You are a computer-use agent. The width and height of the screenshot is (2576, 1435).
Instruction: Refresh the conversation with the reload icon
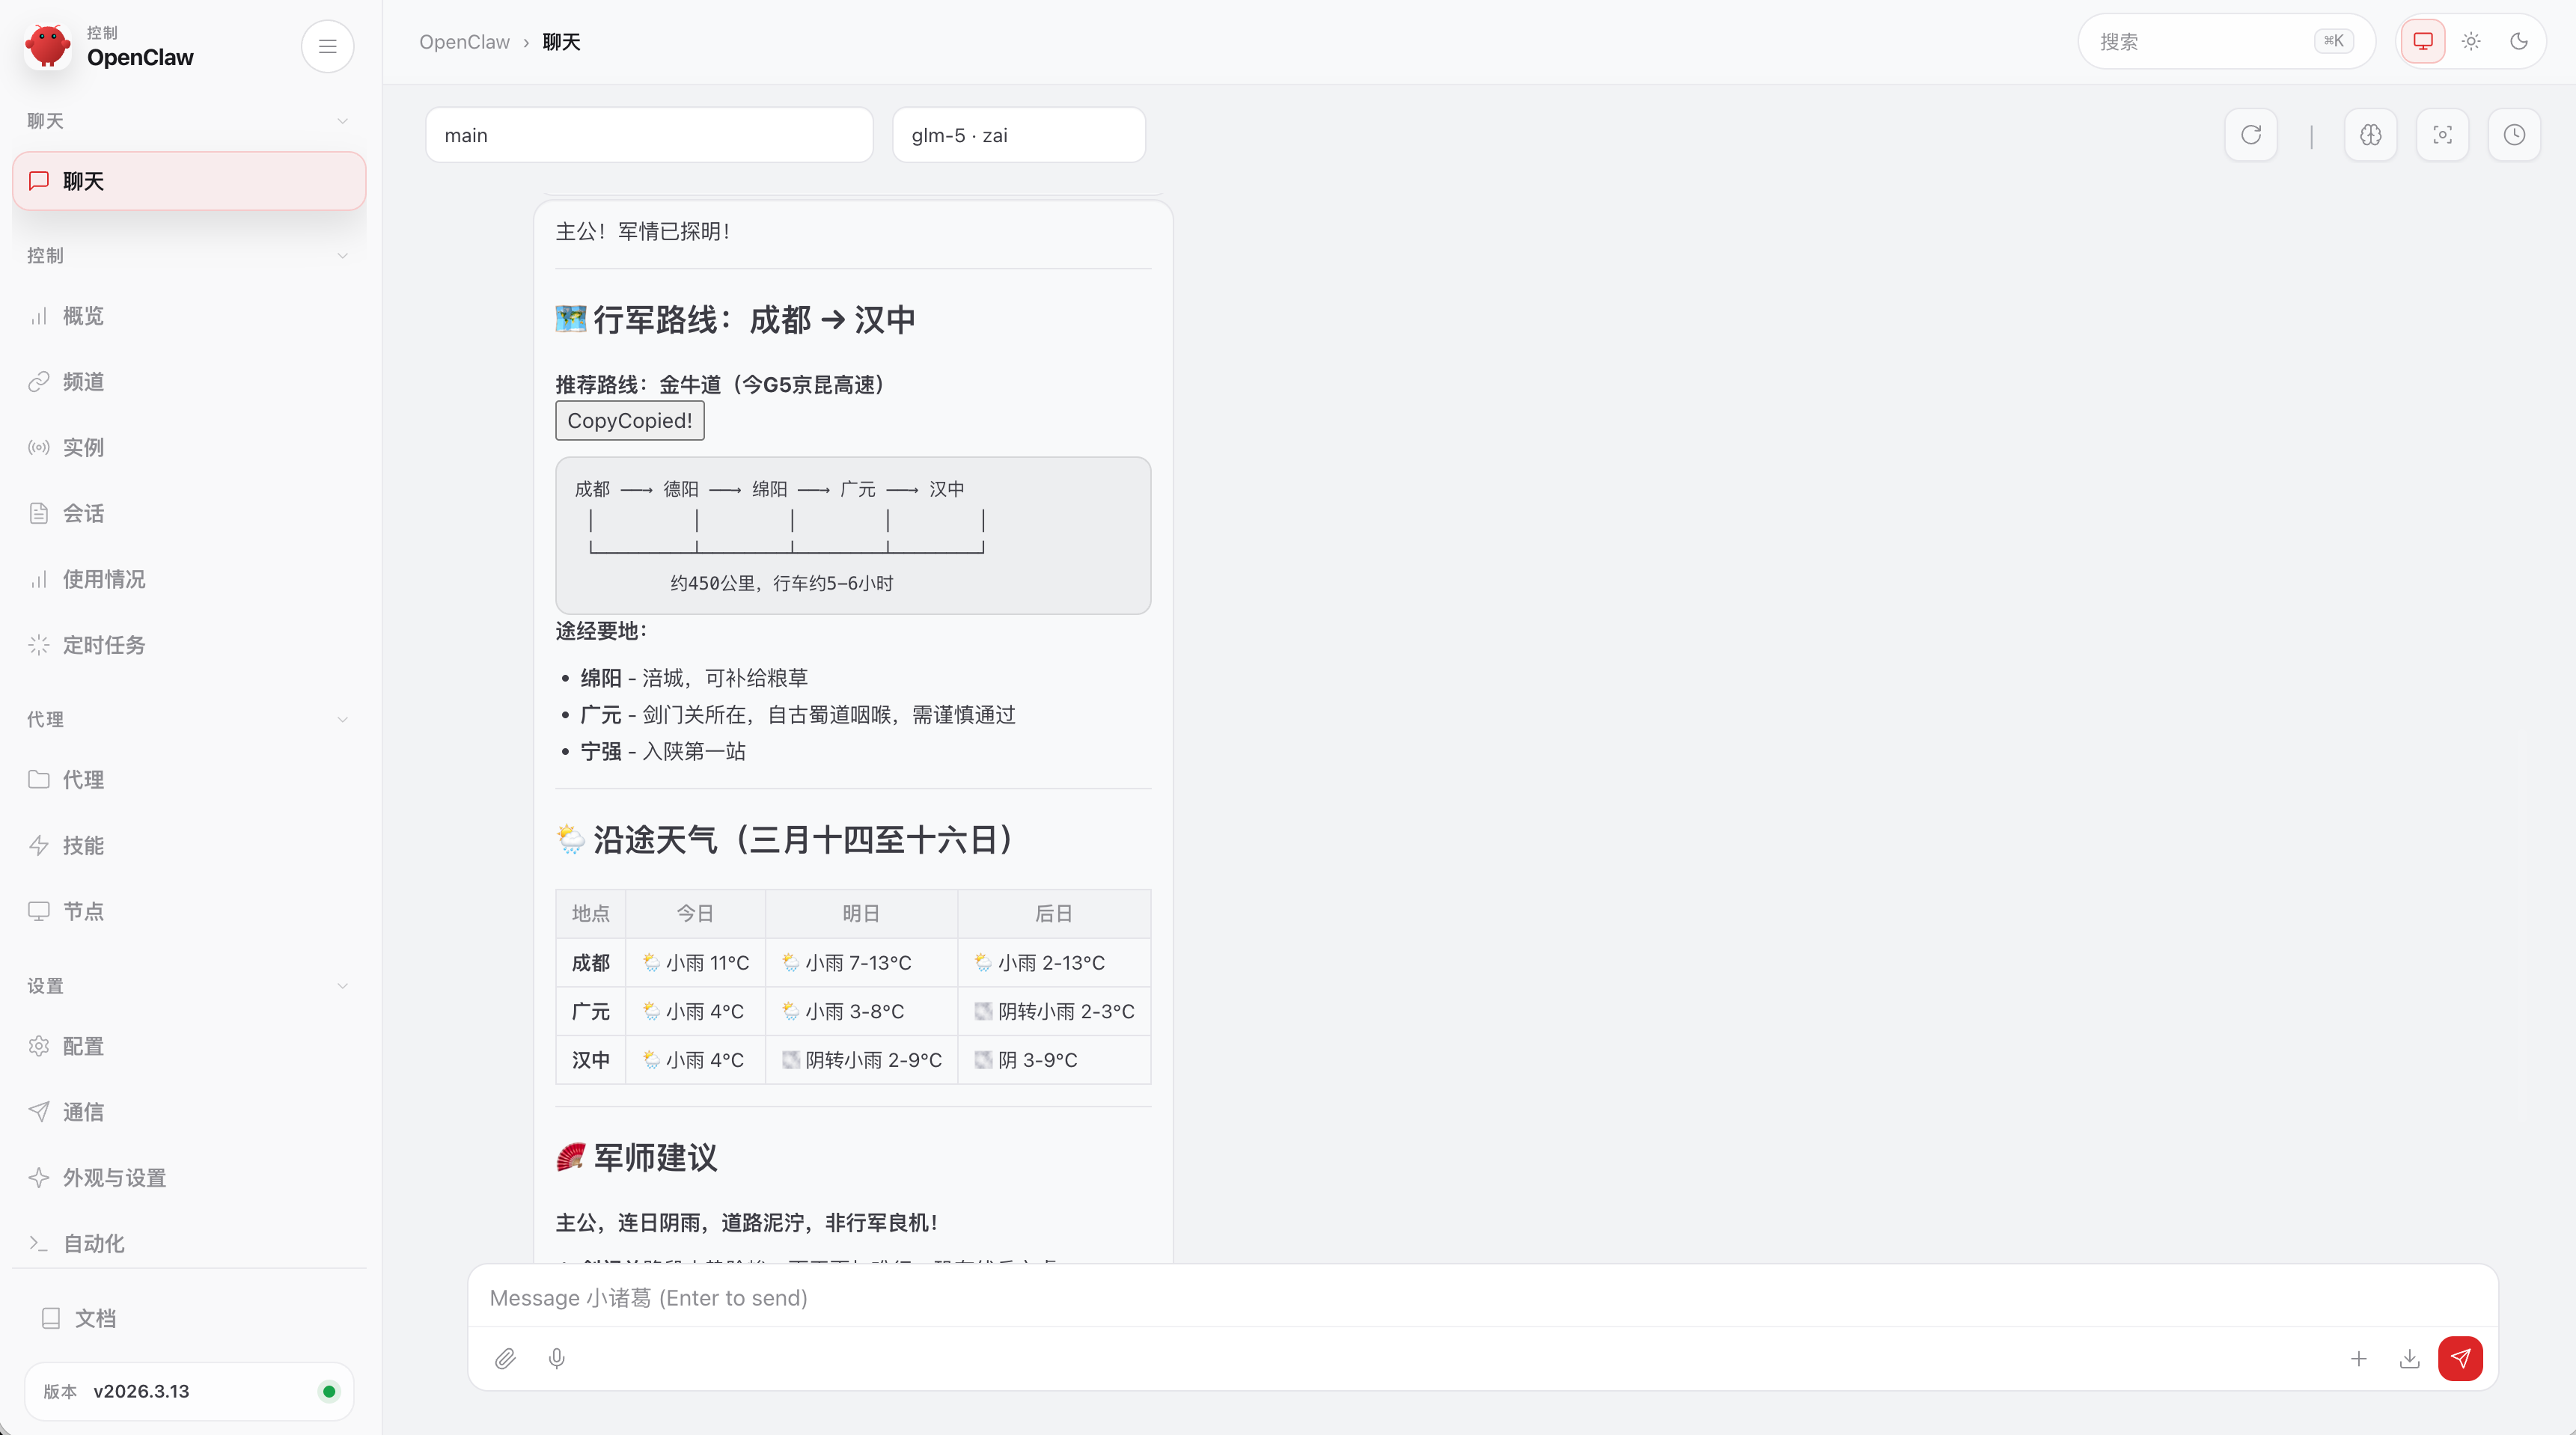(2251, 134)
